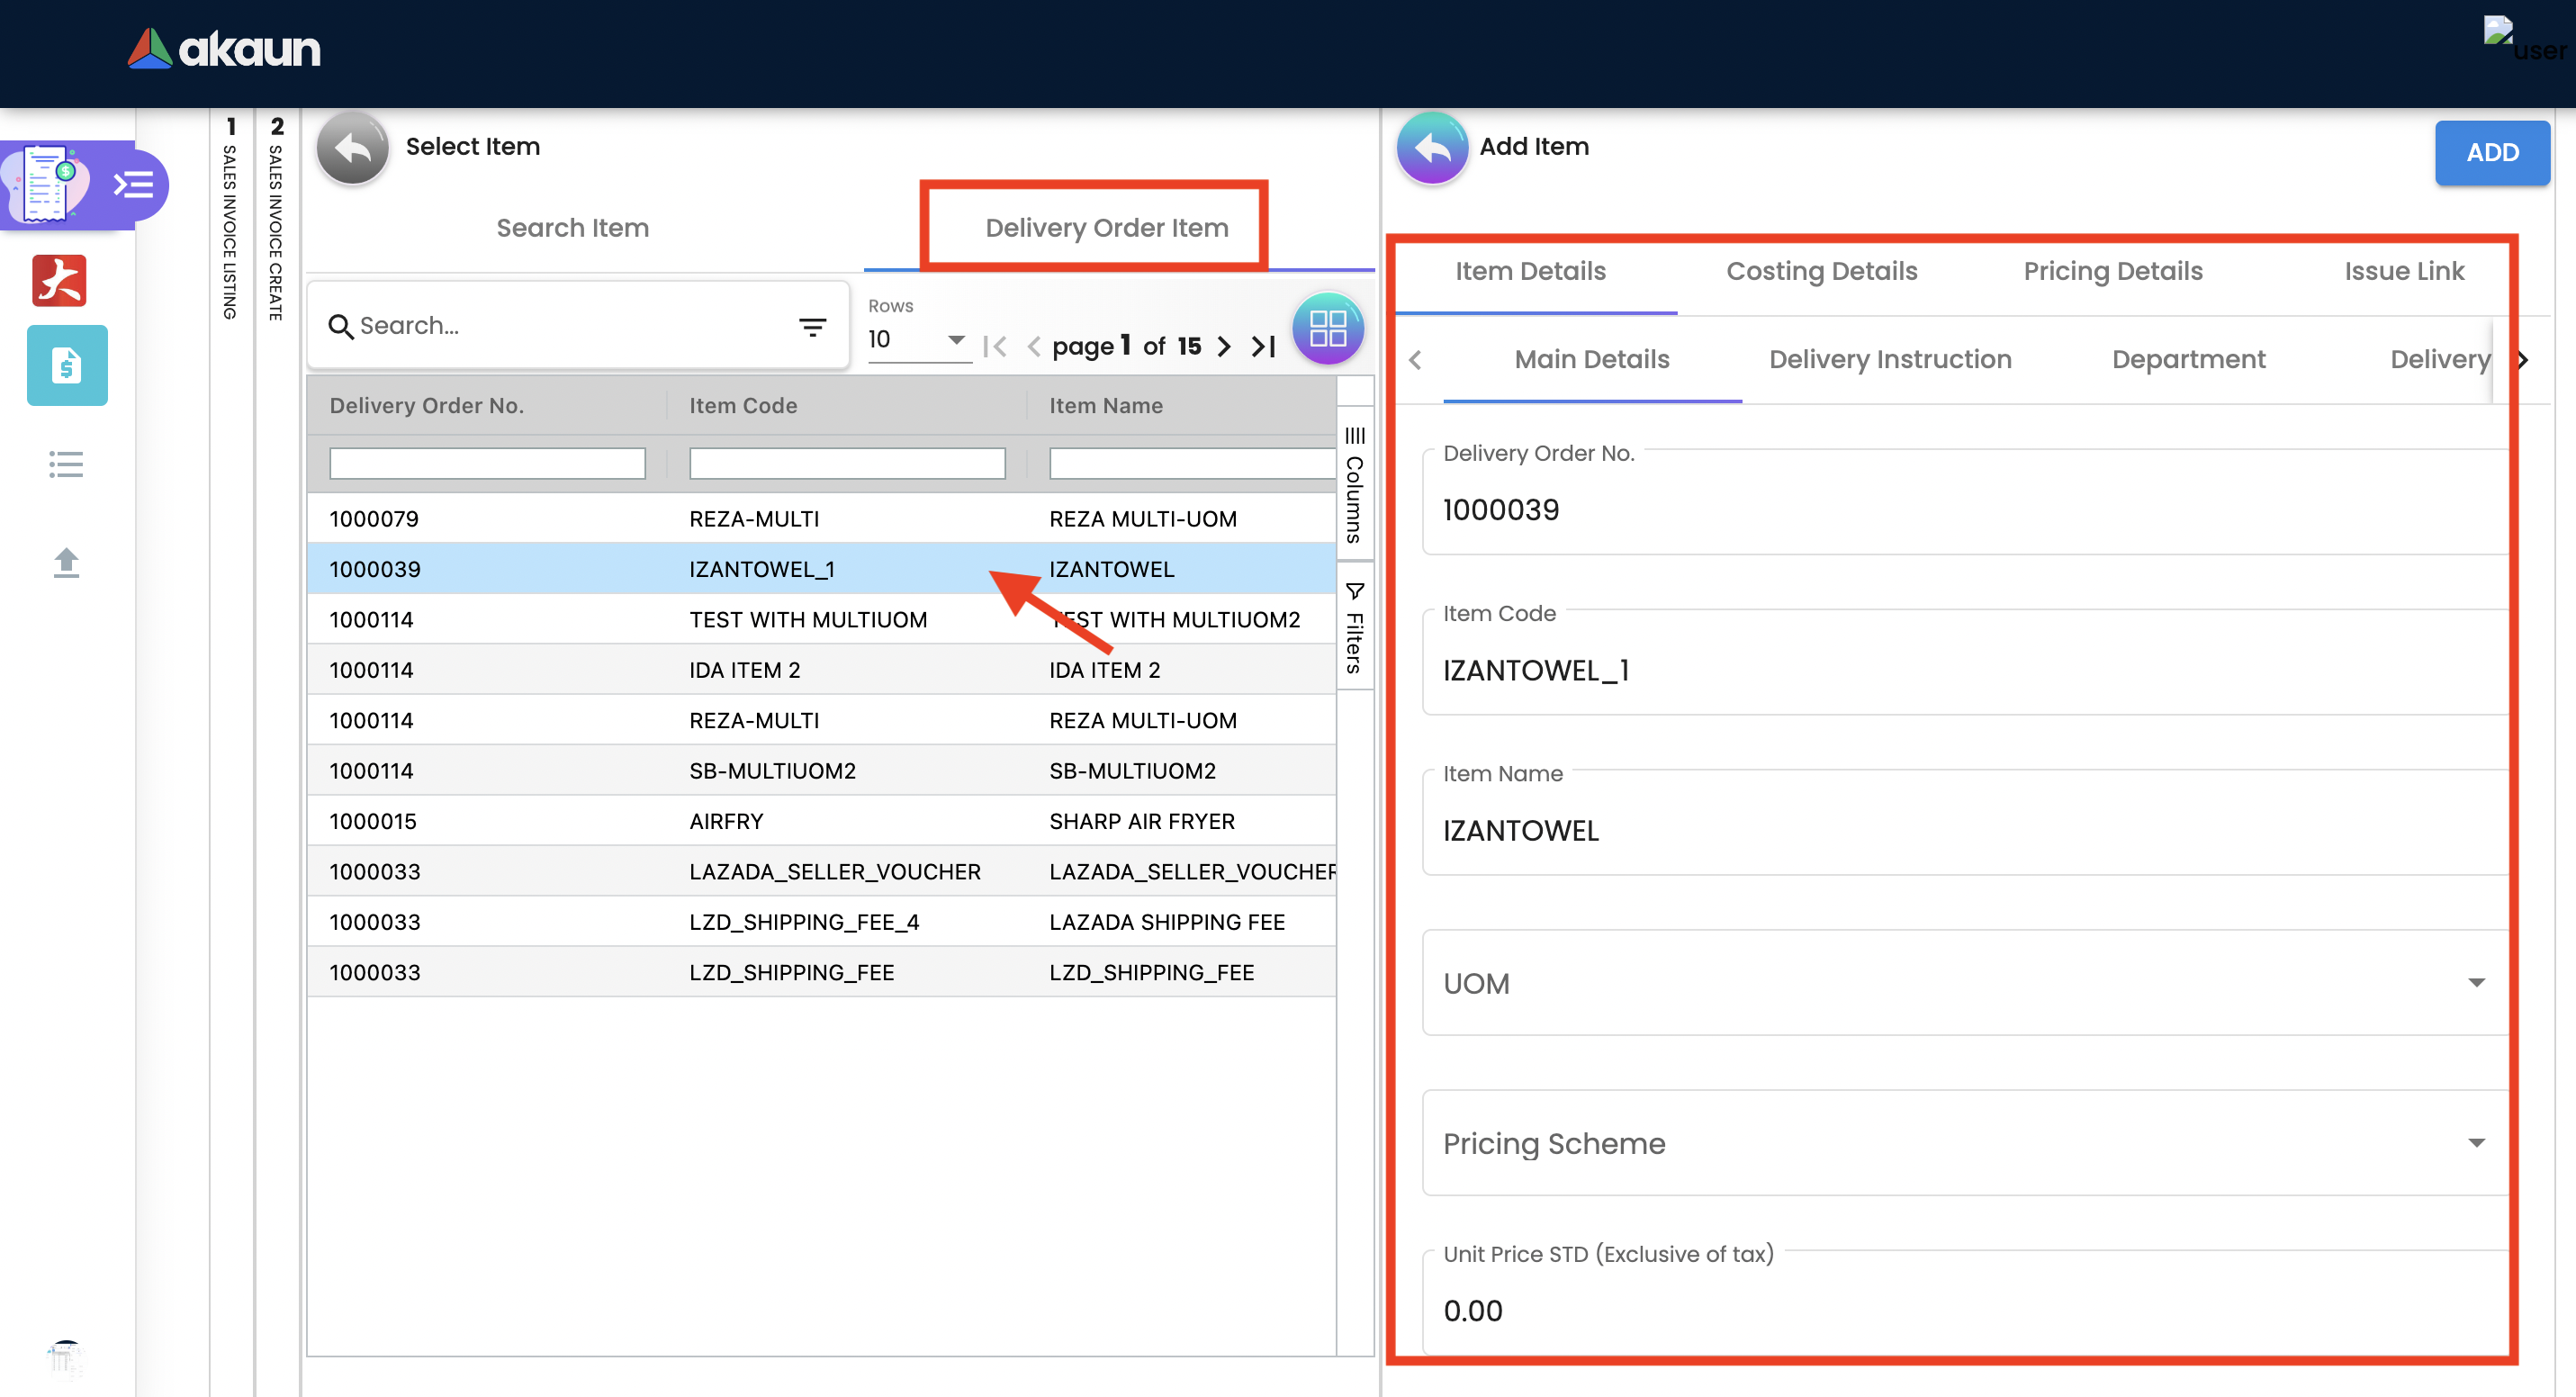
Task: Click the grey back arrow beside Select Item
Action: (352, 148)
